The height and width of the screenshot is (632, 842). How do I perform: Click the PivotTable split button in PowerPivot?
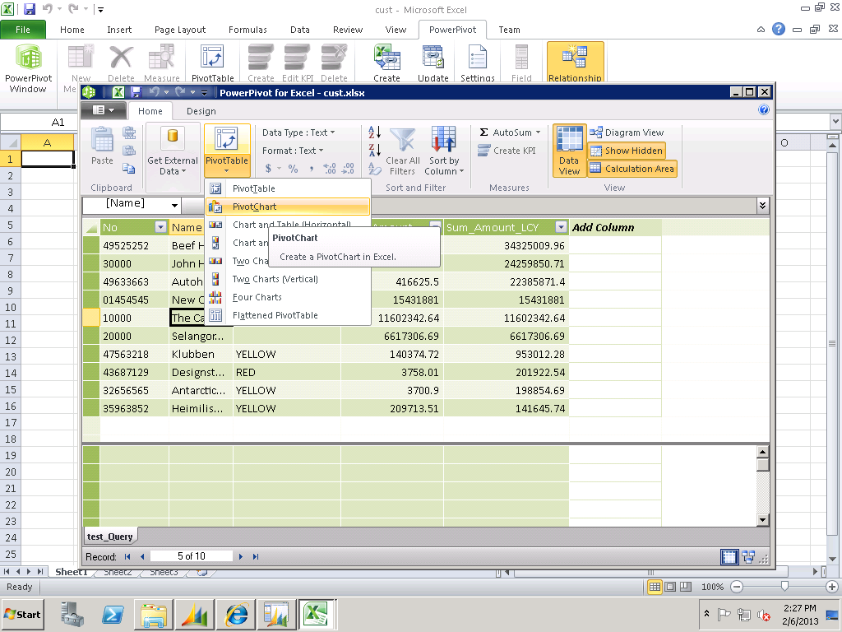tap(227, 151)
